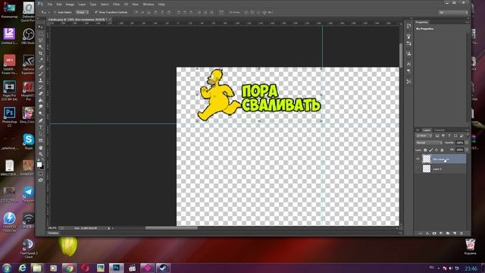Uncheck Show Transform Controls
This screenshot has height=273, width=485.
[x=96, y=12]
